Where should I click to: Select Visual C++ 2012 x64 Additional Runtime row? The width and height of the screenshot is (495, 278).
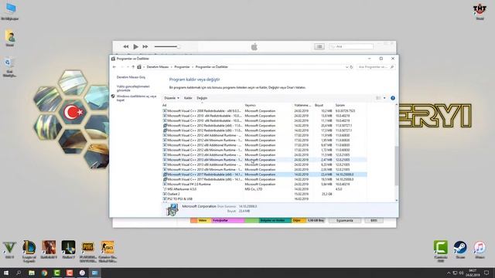pos(265,135)
